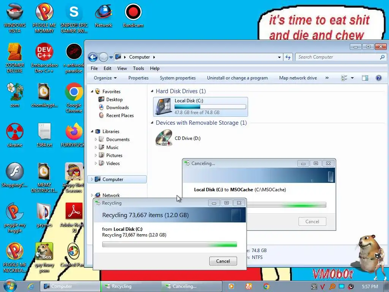
Task: Open the WINDOWS VISTA desktop icon
Action: pos(15,18)
